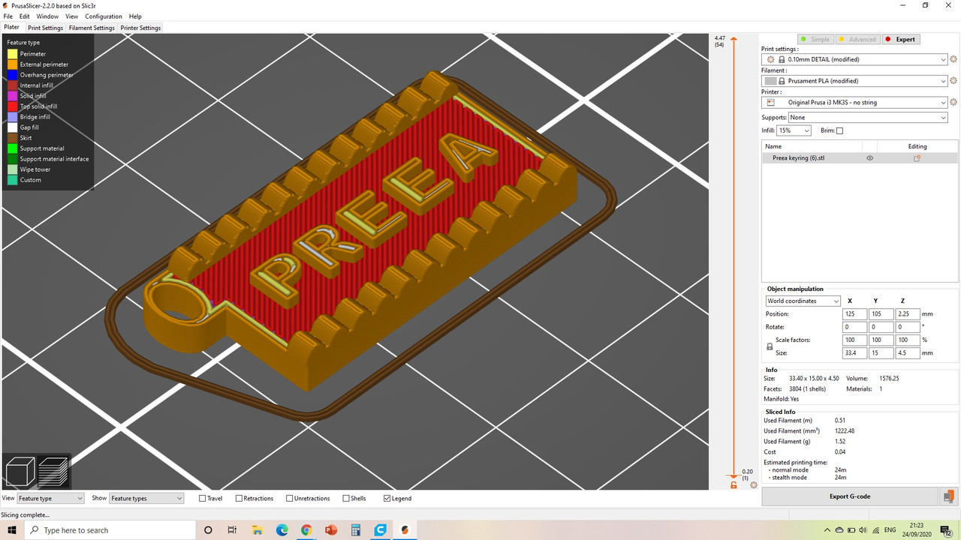Click Export G-code button
Image resolution: width=961 pixels, height=540 pixels.
pyautogui.click(x=850, y=496)
